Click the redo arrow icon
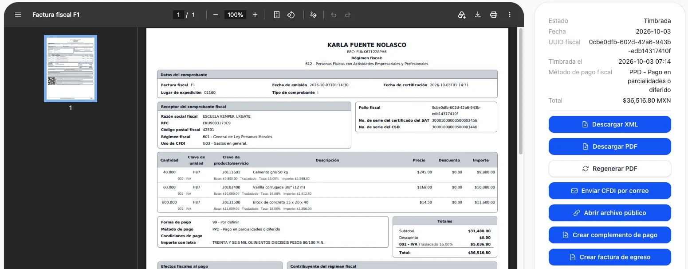688x269 pixels. pyautogui.click(x=348, y=15)
